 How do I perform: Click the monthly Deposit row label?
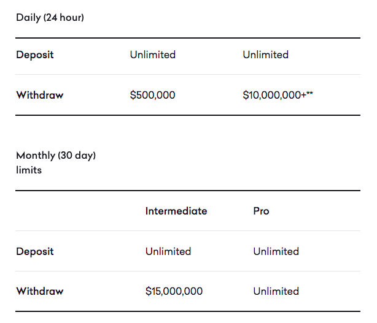(34, 251)
